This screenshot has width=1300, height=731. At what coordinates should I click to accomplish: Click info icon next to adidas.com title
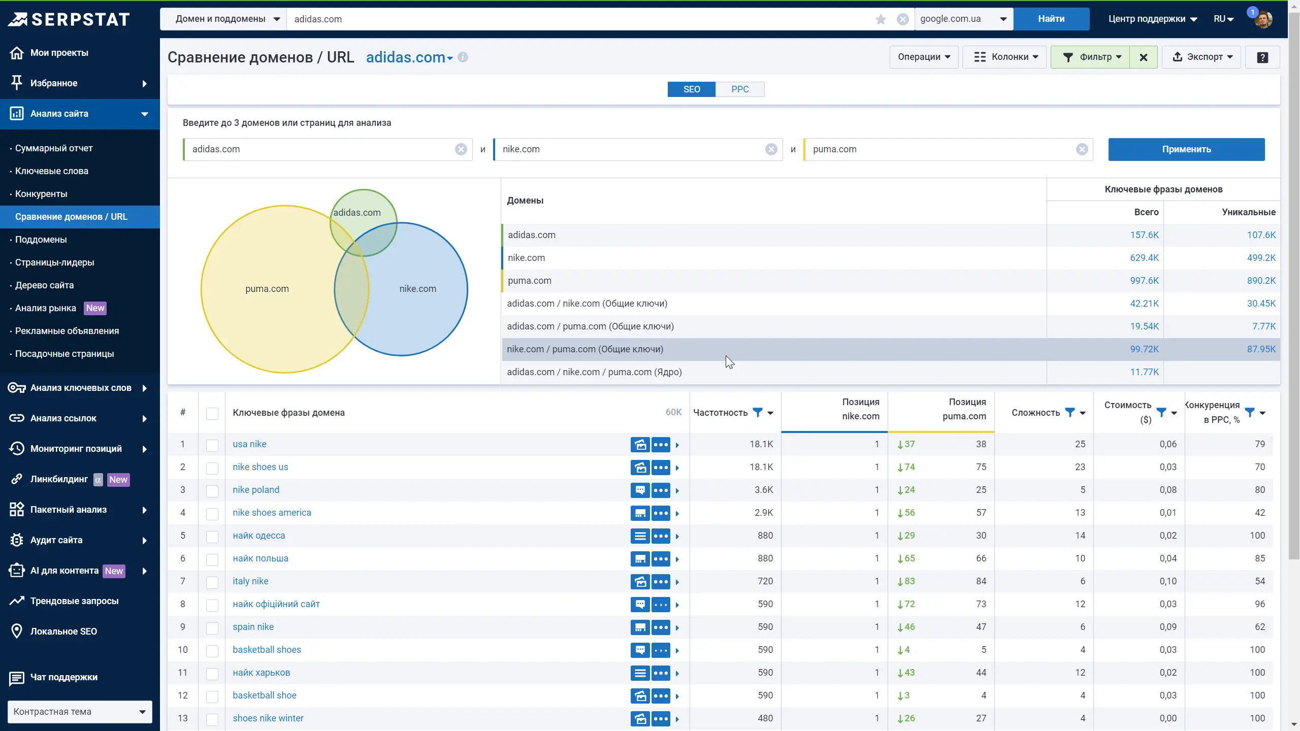pos(463,57)
